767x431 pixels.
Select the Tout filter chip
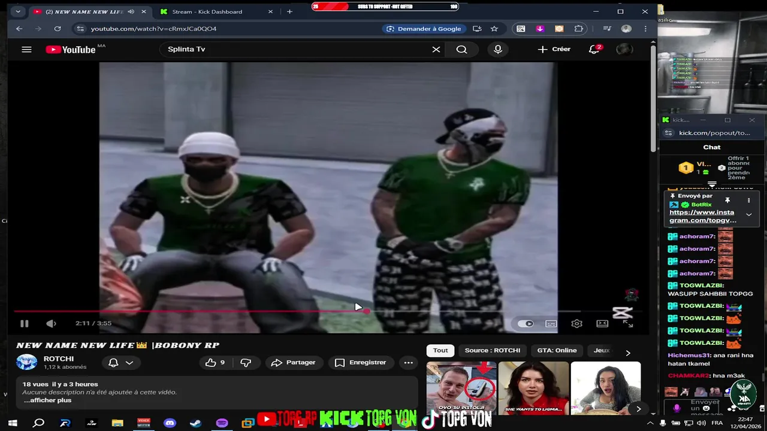pyautogui.click(x=440, y=351)
